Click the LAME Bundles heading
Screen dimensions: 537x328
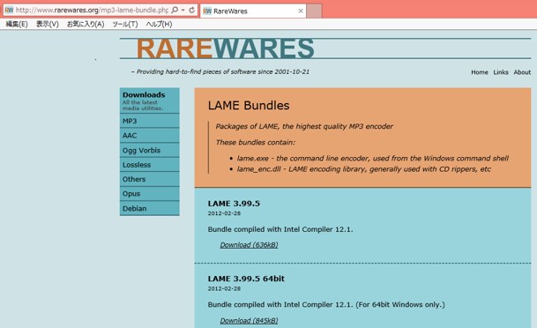(x=249, y=106)
